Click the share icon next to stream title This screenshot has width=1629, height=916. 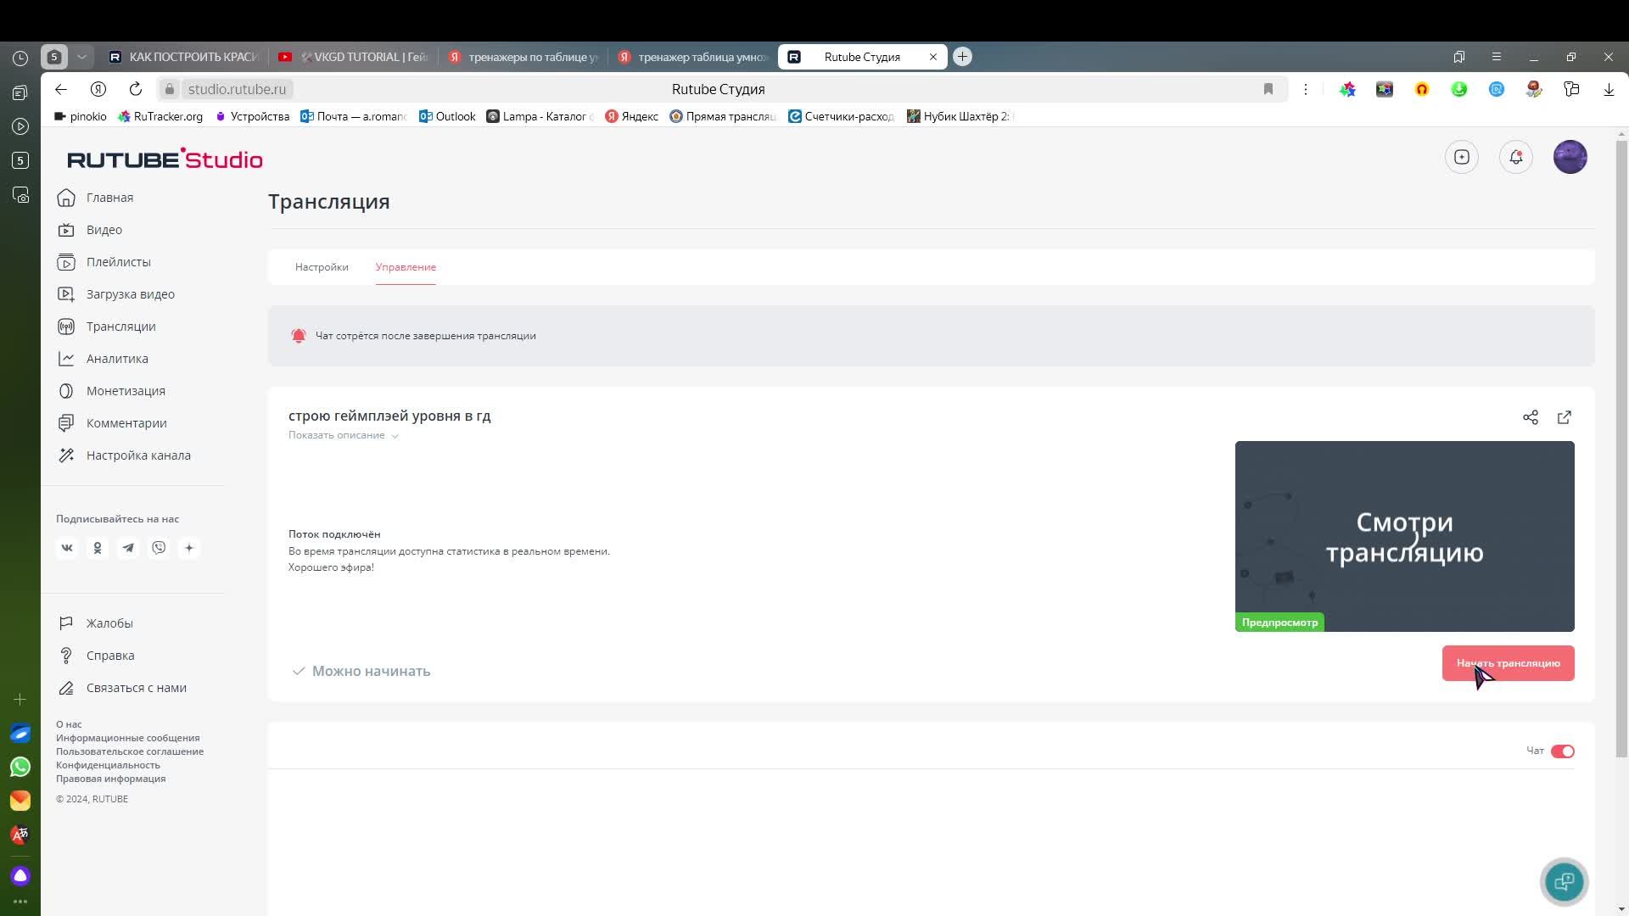click(x=1531, y=417)
